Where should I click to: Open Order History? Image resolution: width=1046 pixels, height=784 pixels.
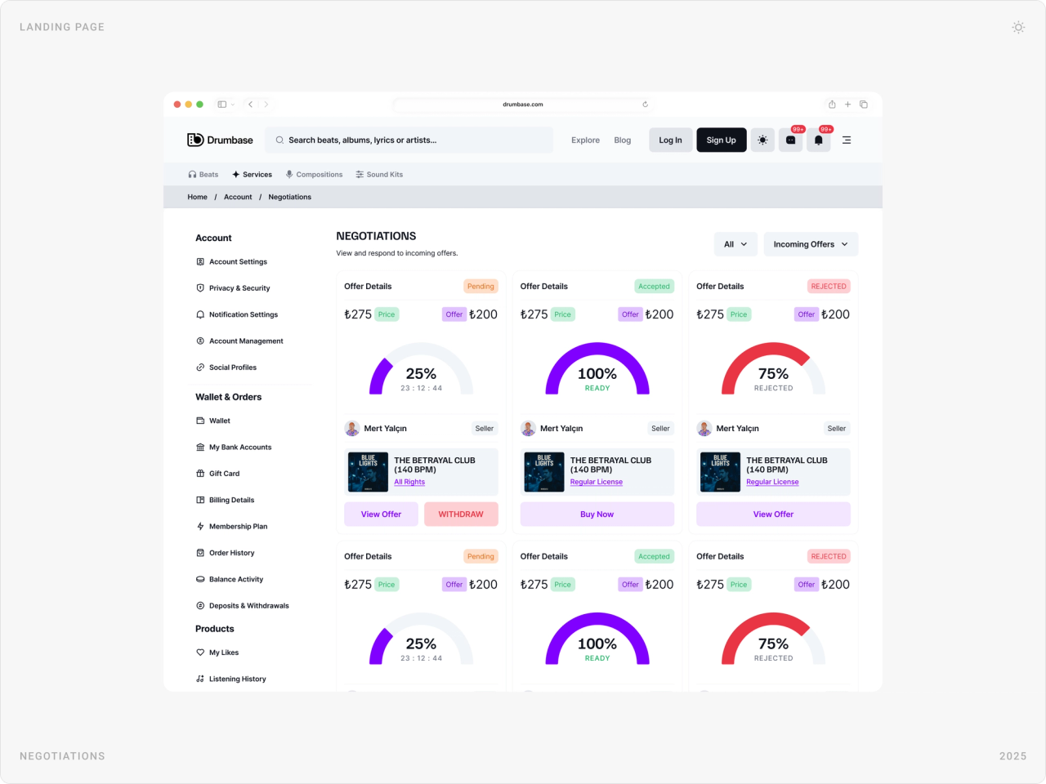coord(225,553)
